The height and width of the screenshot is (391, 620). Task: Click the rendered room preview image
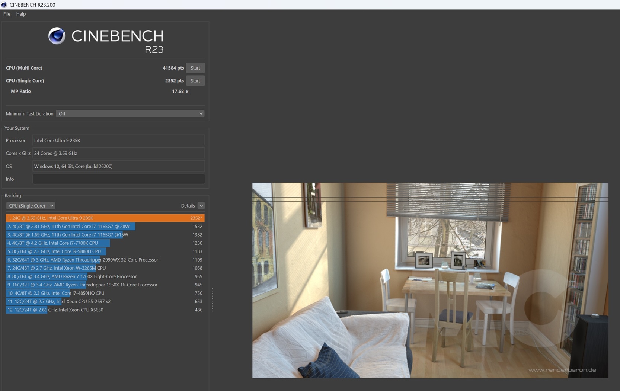coord(430,280)
